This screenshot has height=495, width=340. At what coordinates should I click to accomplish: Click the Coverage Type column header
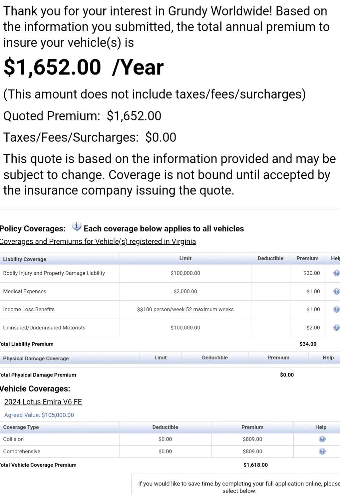tap(21, 427)
